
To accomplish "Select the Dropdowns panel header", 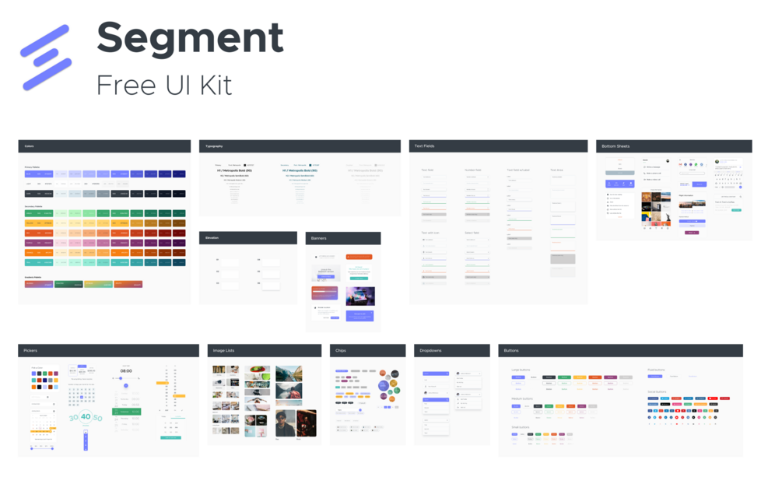I will click(x=452, y=350).
